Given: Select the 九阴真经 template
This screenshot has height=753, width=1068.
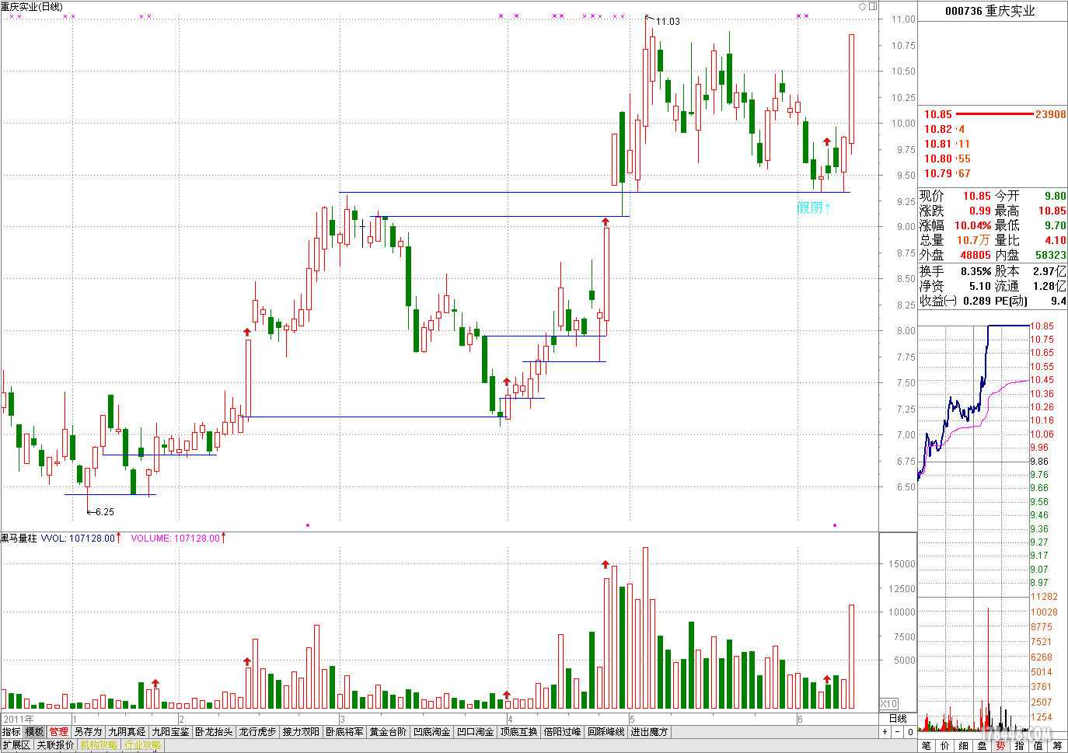Looking at the screenshot, I should tap(127, 732).
